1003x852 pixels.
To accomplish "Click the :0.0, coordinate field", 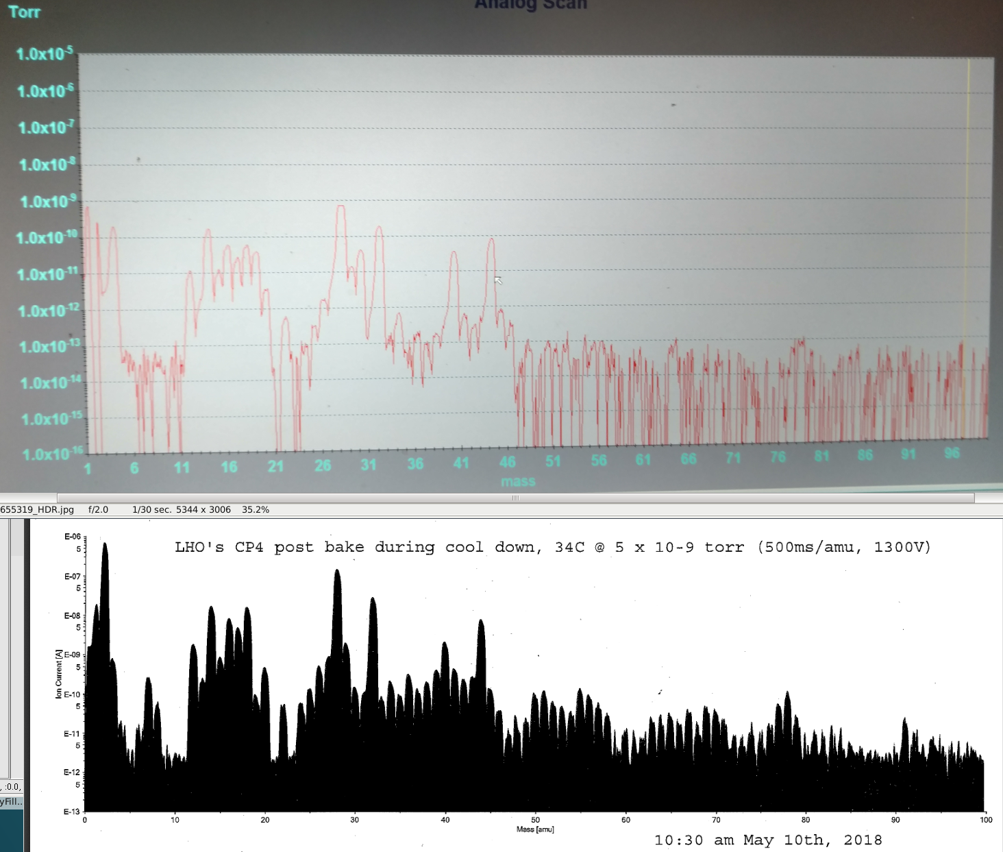I will tap(12, 786).
